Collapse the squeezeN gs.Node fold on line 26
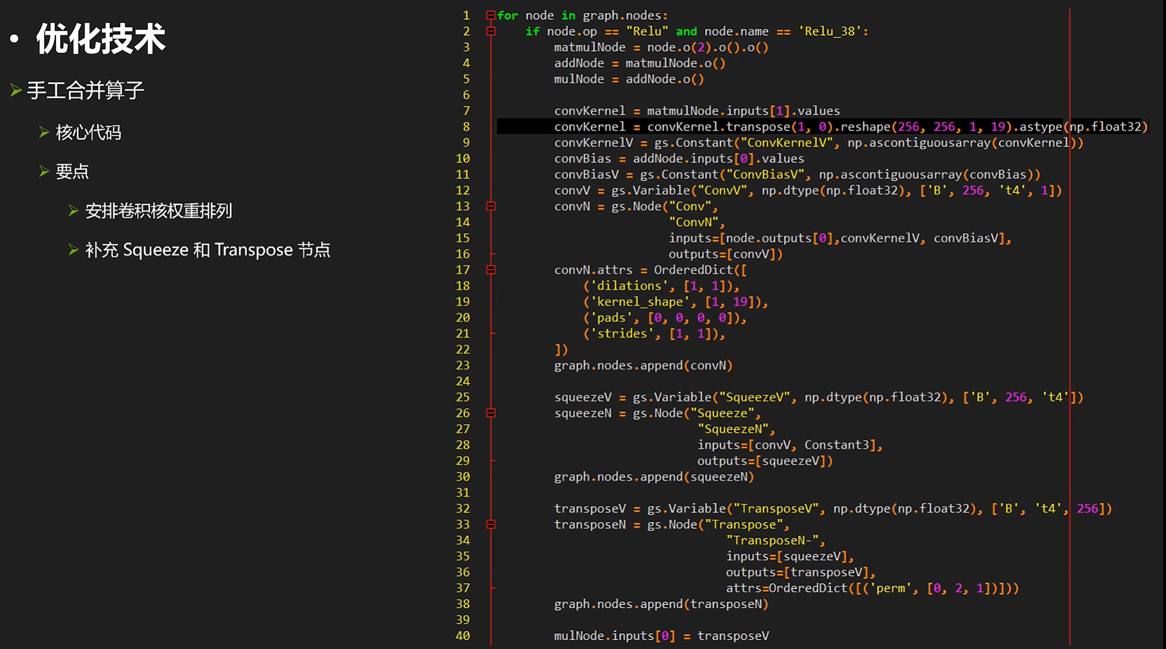Image resolution: width=1166 pixels, height=649 pixels. tap(490, 413)
